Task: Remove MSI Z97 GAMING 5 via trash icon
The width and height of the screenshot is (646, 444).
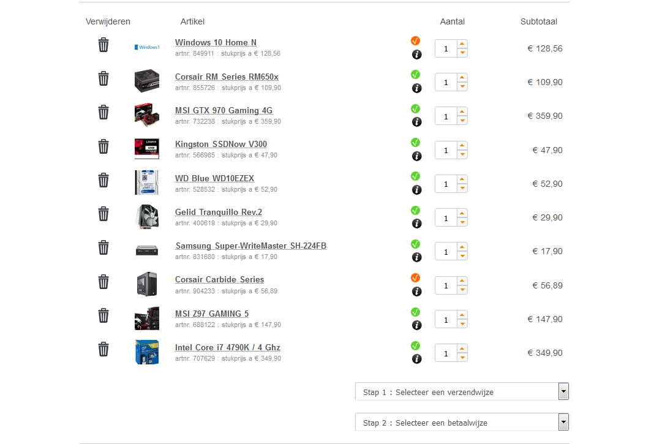Action: pos(103,316)
